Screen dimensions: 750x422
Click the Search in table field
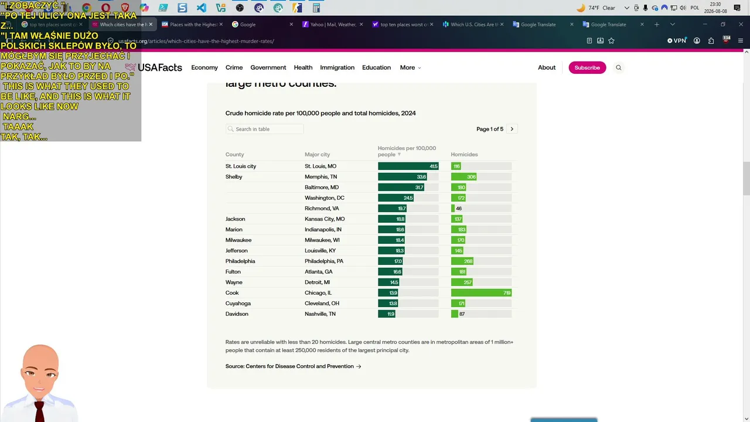tap(265, 129)
